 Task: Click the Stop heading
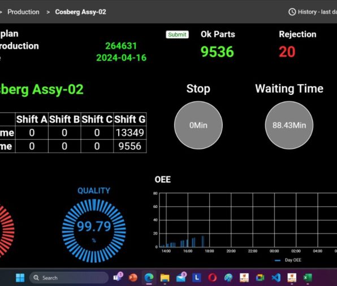[x=198, y=89]
